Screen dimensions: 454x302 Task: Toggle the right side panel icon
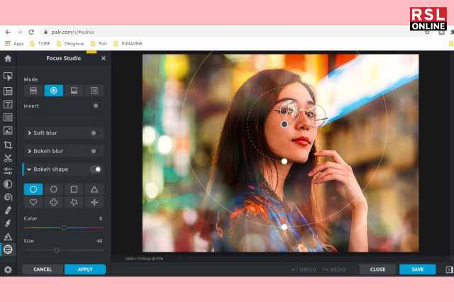[x=449, y=269]
